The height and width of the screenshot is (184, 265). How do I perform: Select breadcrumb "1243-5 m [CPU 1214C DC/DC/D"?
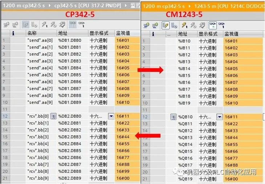(229, 7)
